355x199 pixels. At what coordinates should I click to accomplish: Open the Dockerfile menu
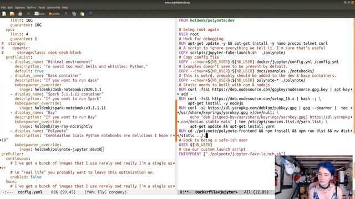(54, 7)
